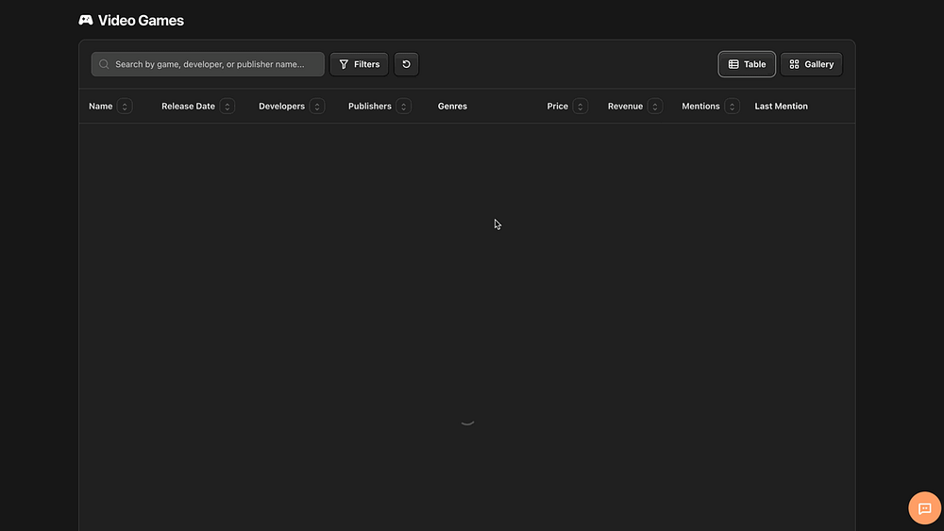The height and width of the screenshot is (531, 944).
Task: Sort by Price using its arrows
Action: click(x=580, y=107)
